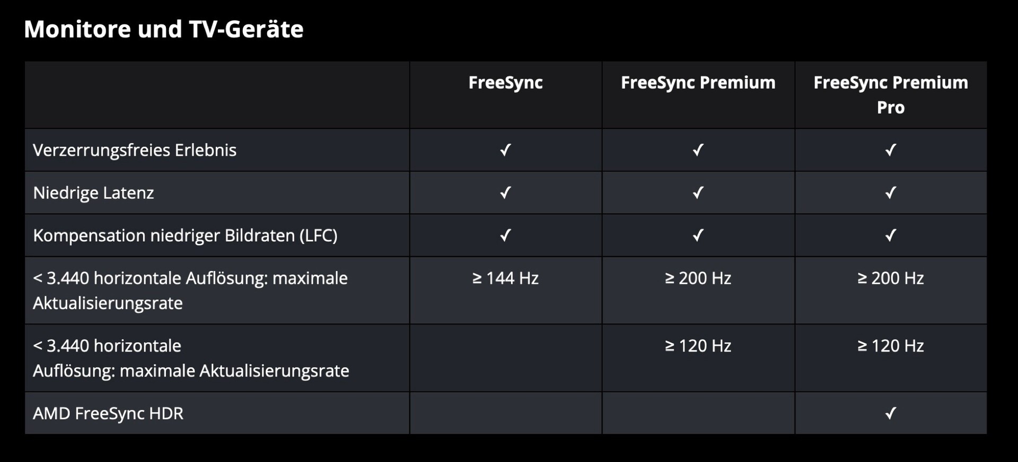Click the ≥ 200 Hz value under FreeSync Premium
The width and height of the screenshot is (1018, 462).
[698, 278]
